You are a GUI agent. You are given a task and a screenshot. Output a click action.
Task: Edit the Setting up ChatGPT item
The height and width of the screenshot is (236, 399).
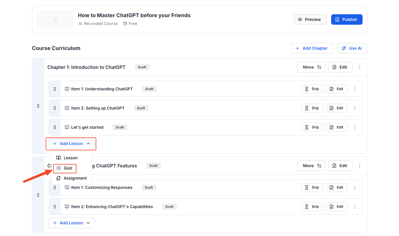pos(337,108)
